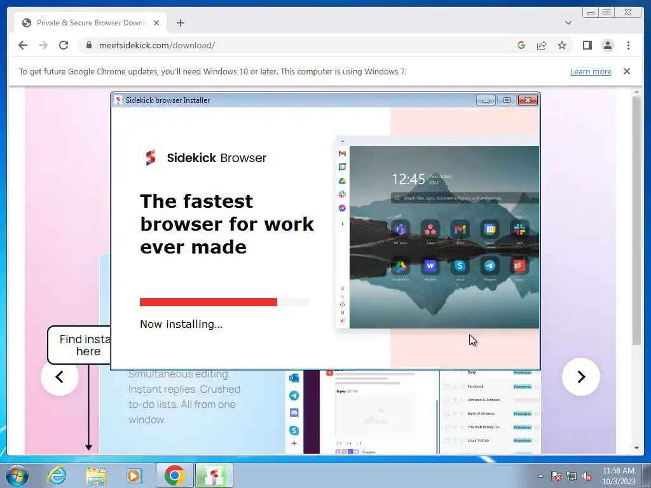The width and height of the screenshot is (651, 488).
Task: Open a new tab with the plus button
Action: (x=180, y=23)
